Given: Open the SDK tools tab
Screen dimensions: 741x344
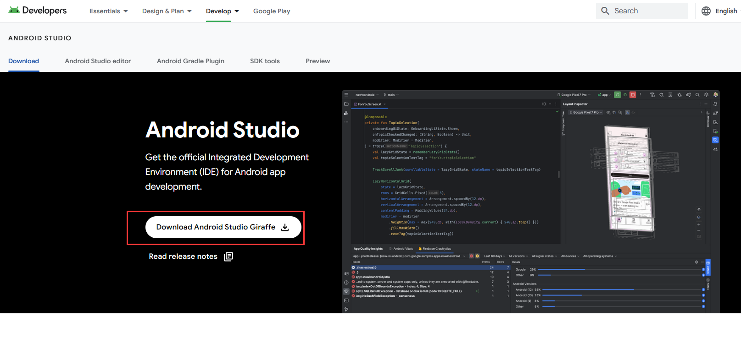Looking at the screenshot, I should tap(265, 61).
